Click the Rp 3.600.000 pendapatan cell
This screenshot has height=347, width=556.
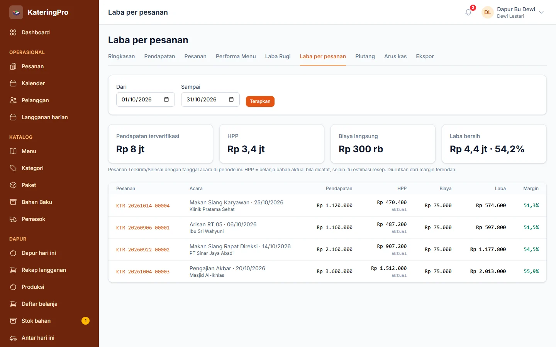point(334,271)
